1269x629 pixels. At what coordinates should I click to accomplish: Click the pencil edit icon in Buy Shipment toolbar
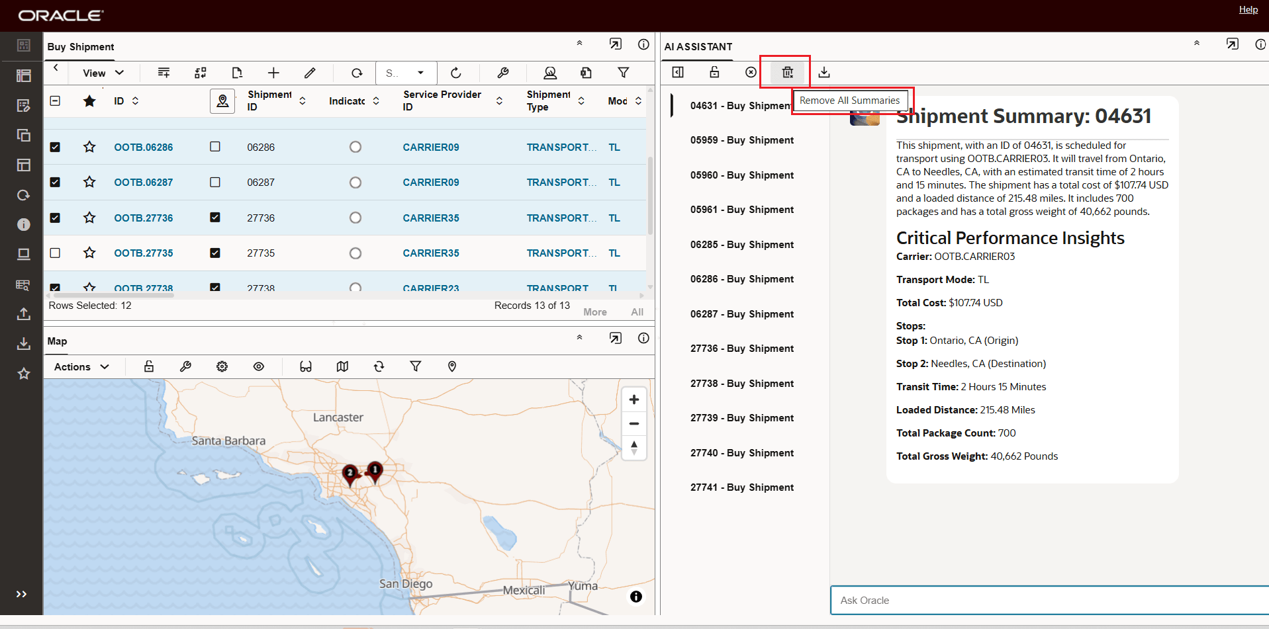pos(310,73)
